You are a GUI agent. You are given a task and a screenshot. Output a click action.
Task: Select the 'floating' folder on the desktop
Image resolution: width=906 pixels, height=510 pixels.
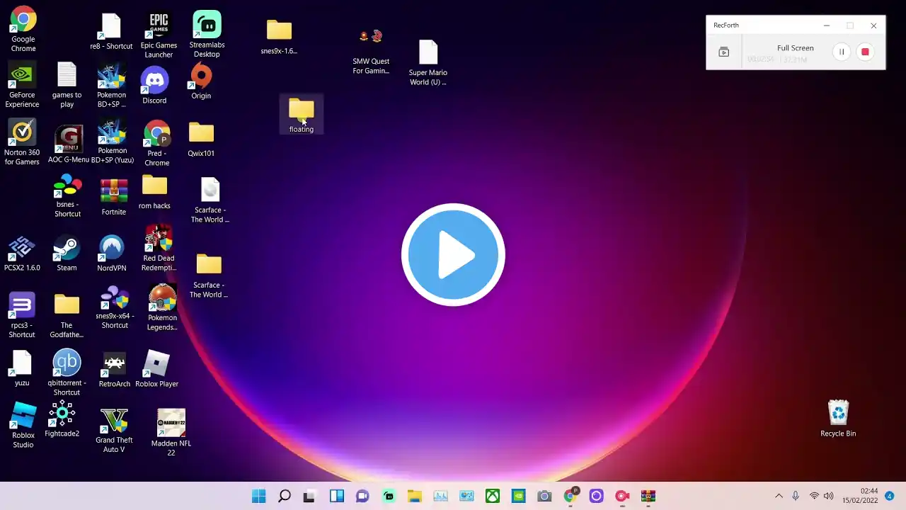[x=301, y=115]
